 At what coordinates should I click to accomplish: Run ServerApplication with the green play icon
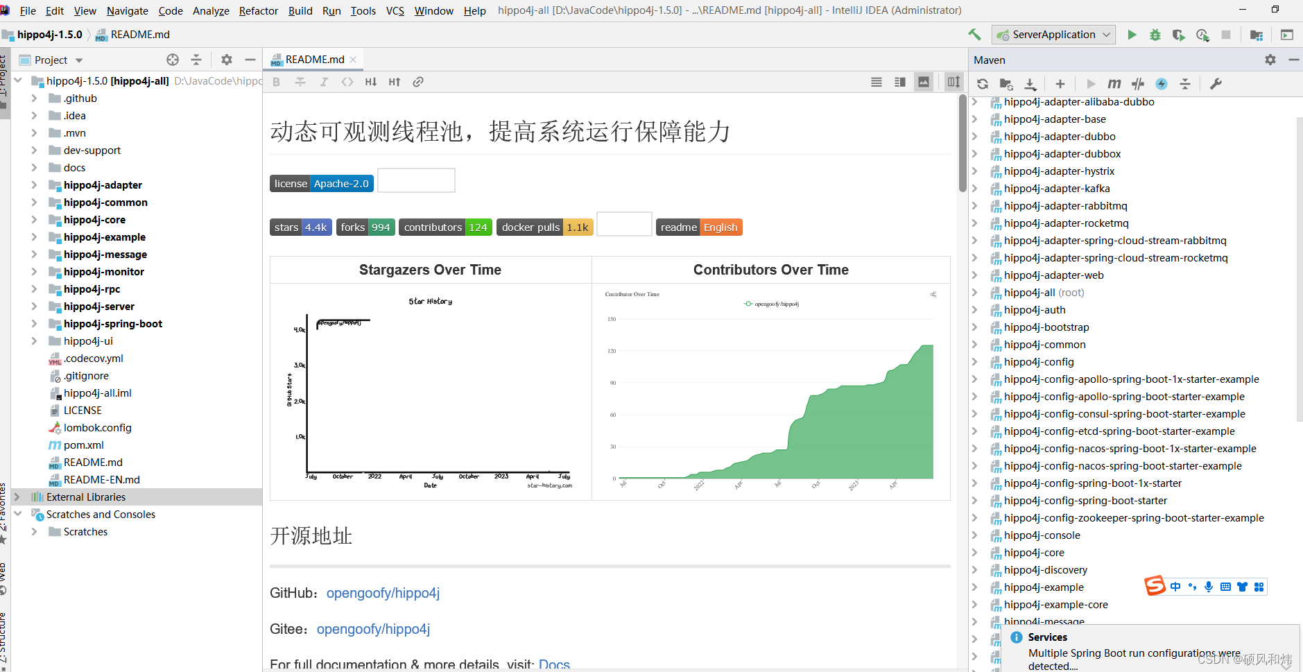coord(1132,35)
